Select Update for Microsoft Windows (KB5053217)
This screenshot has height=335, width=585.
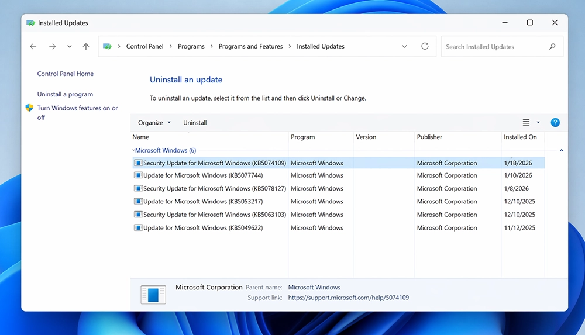[x=339, y=202]
